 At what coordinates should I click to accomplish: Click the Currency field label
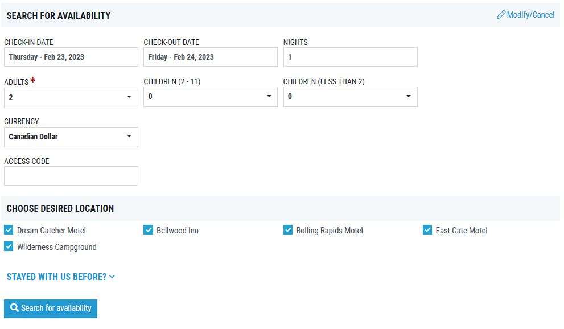pyautogui.click(x=22, y=122)
